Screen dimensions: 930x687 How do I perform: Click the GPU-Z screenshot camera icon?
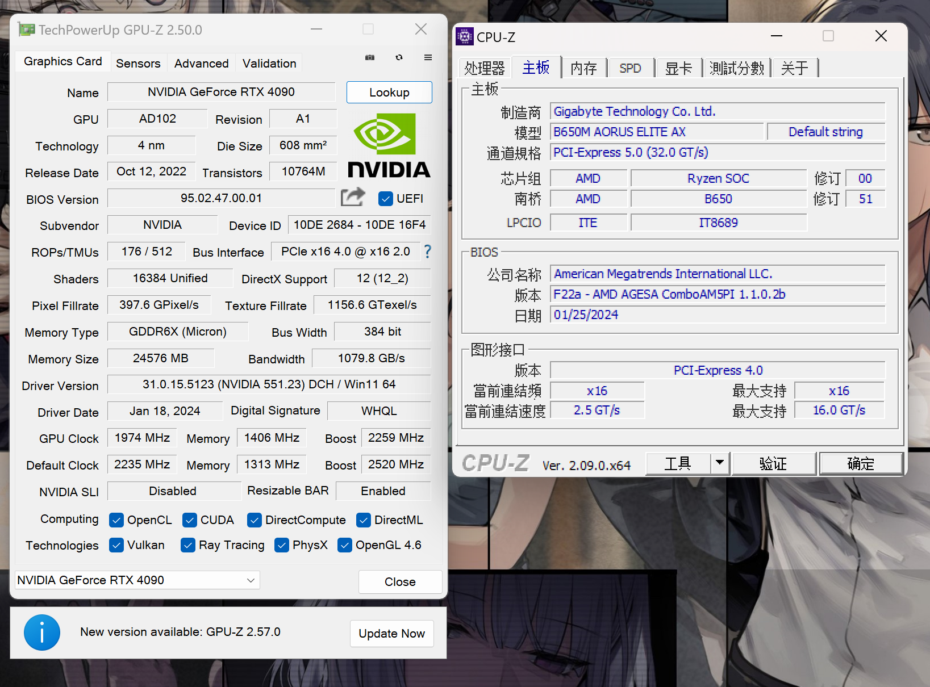click(370, 57)
